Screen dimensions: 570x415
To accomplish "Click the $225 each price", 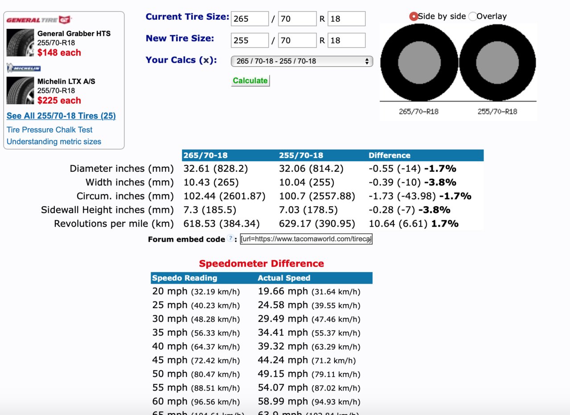I will click(x=59, y=101).
